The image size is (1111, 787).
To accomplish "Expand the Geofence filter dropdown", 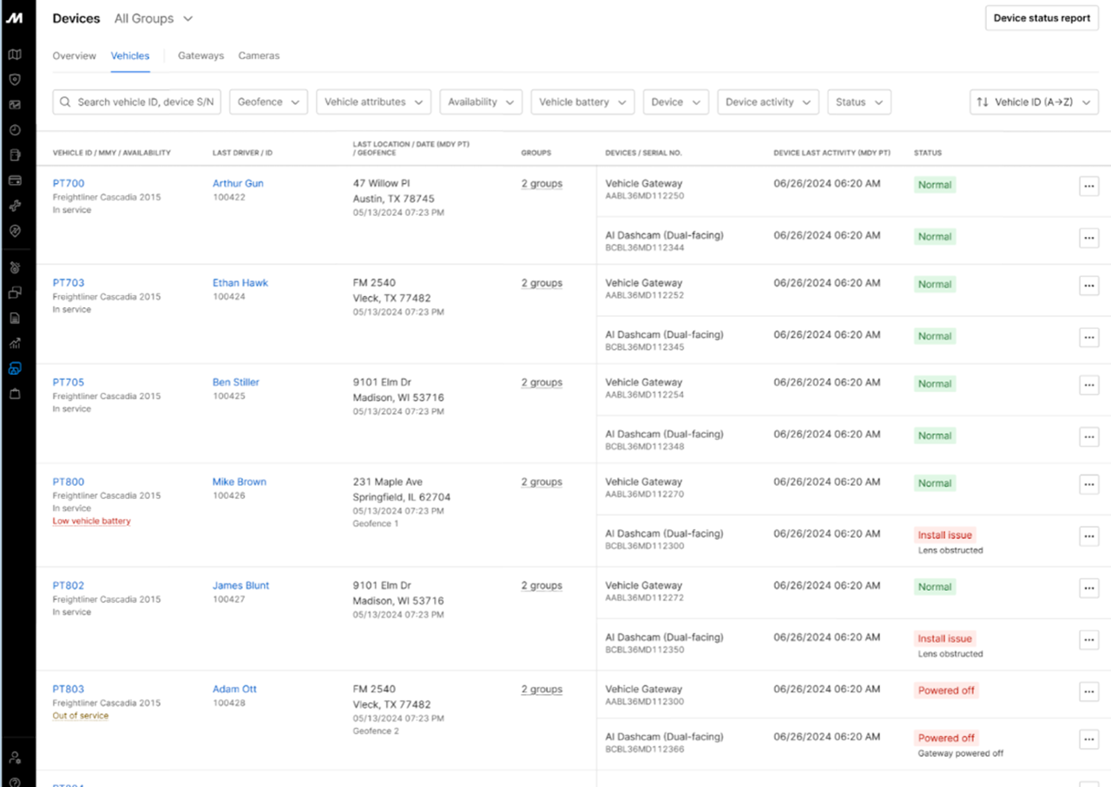I will 268,102.
